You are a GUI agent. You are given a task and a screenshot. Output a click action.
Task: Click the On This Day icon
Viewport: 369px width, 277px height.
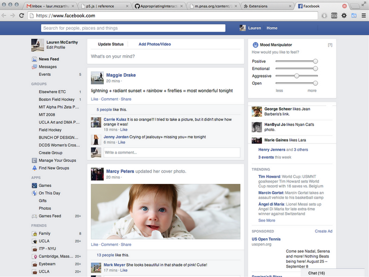(x=34, y=193)
